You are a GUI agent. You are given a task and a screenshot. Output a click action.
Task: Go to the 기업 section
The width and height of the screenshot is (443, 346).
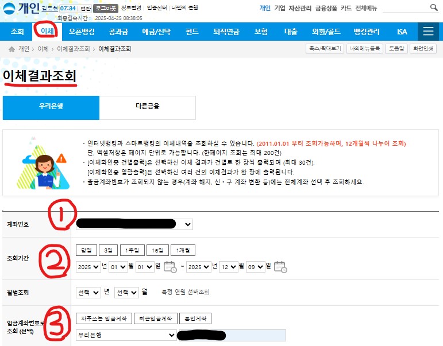click(280, 8)
